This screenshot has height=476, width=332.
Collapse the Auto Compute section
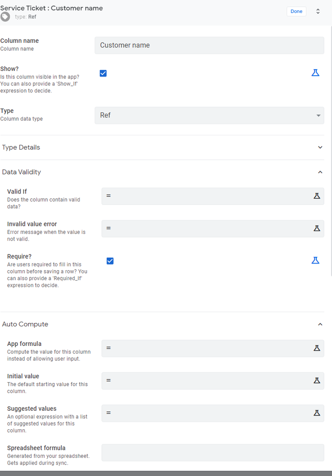(320, 324)
